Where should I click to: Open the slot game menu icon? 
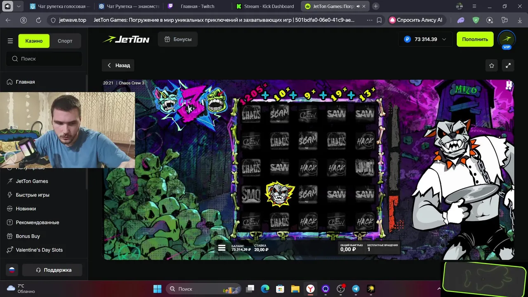pyautogui.click(x=222, y=247)
